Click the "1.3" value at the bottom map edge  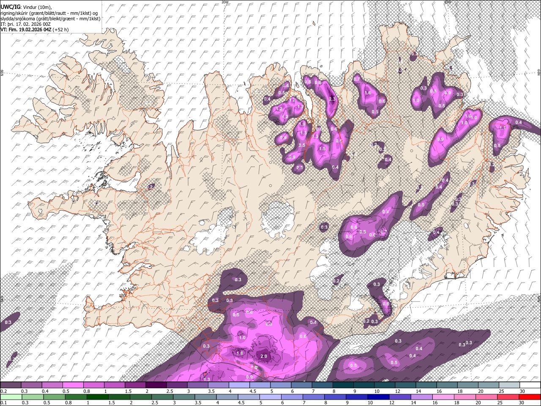point(207,379)
